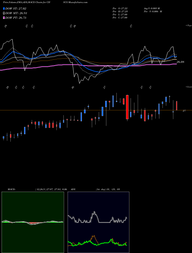The width and height of the screenshot is (192, 253).
Task: Click the 27 price level label on the candlestick chart
Action: point(184,111)
